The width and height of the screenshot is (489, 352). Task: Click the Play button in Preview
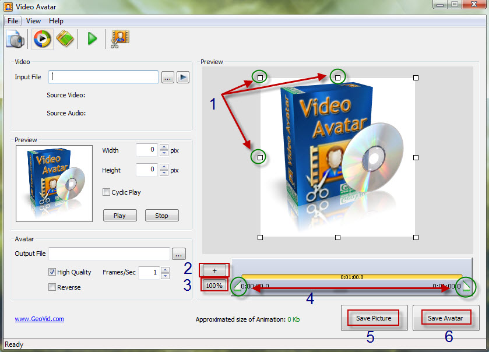click(119, 216)
